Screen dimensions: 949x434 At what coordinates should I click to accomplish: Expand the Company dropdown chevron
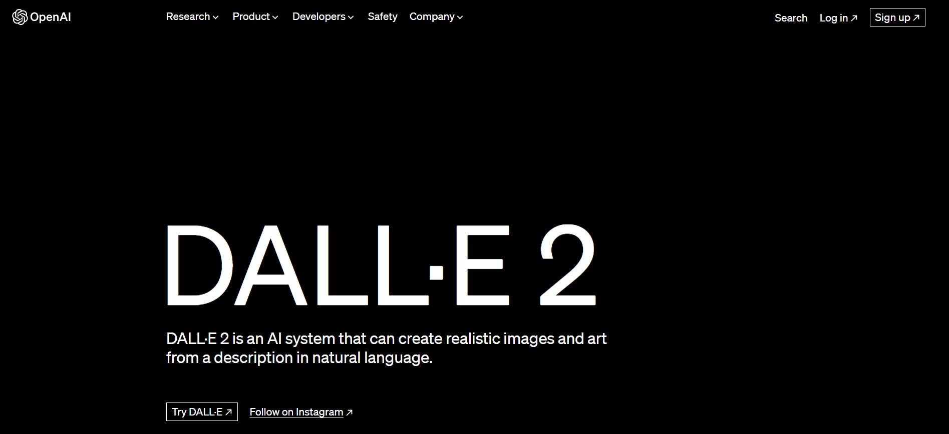coord(460,17)
